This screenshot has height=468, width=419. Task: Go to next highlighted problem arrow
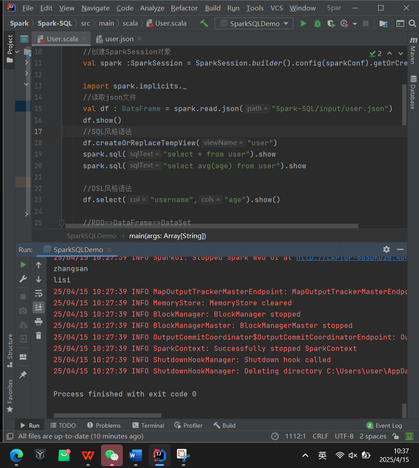[x=401, y=53]
